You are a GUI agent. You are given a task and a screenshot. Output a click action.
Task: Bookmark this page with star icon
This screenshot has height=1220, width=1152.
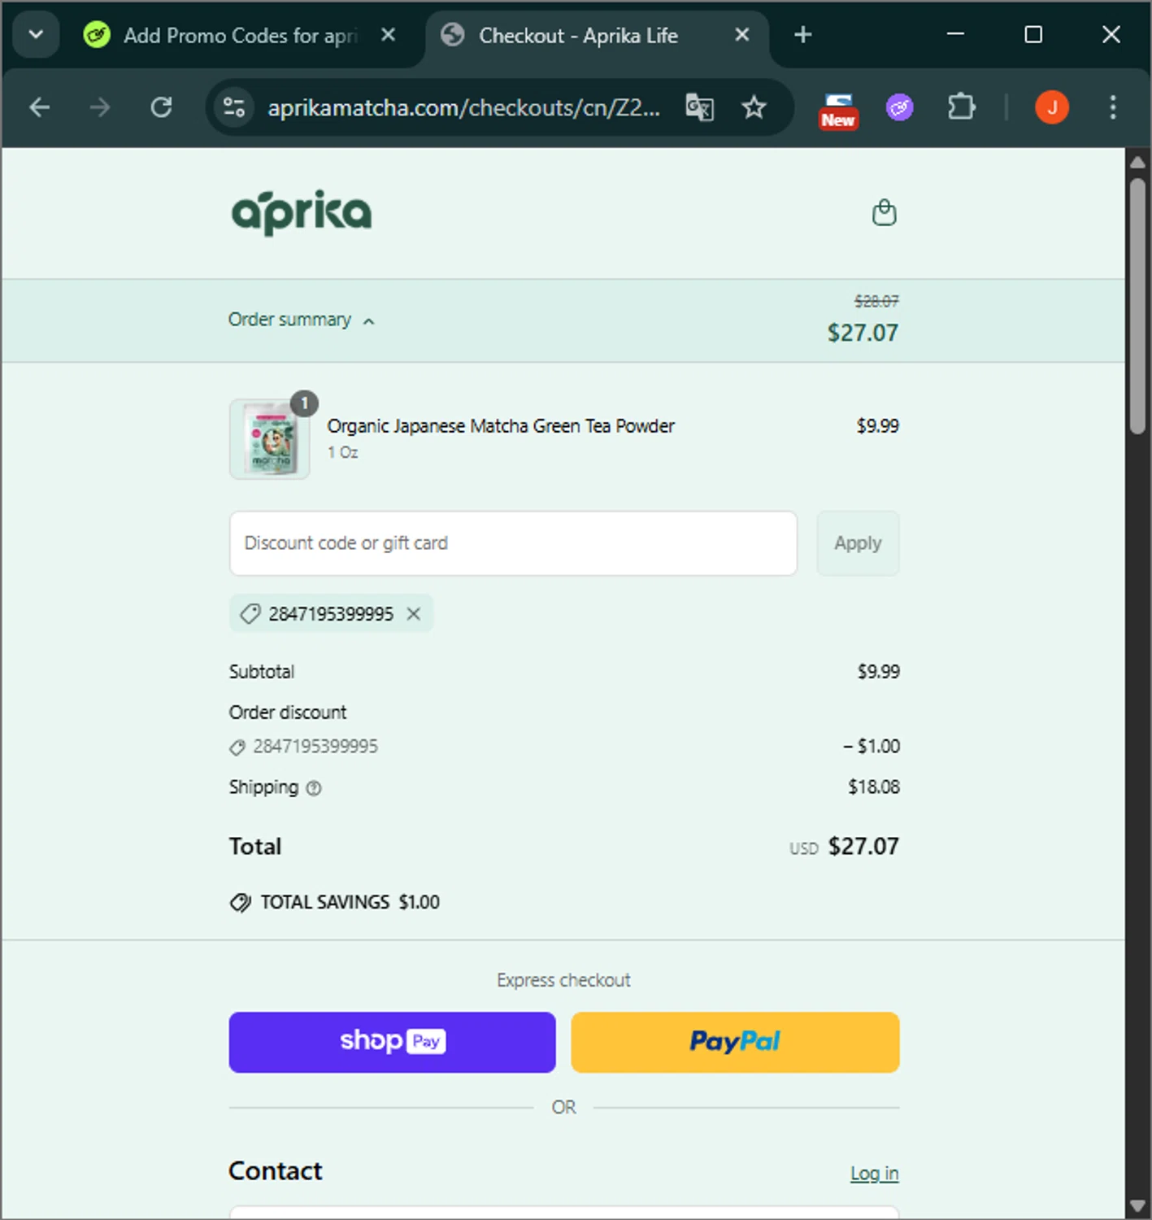[x=754, y=107]
